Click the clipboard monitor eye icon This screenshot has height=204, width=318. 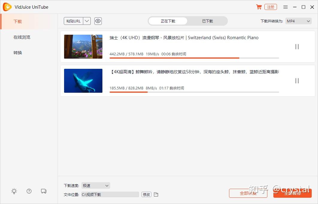point(98,21)
